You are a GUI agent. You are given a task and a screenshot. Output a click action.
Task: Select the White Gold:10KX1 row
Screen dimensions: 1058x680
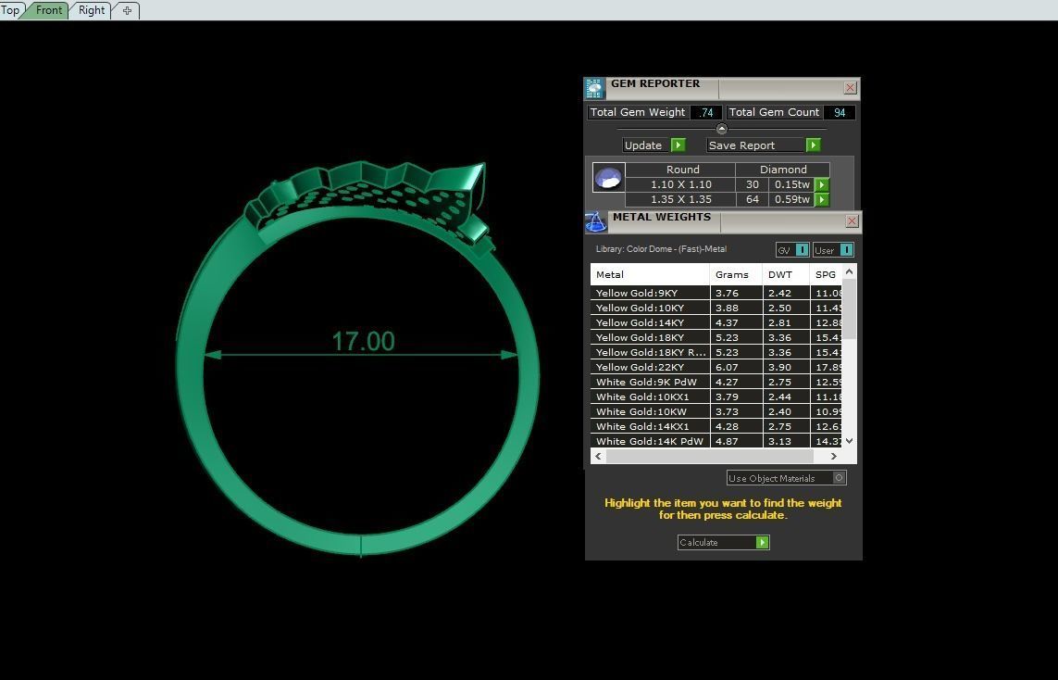pyautogui.click(x=716, y=397)
